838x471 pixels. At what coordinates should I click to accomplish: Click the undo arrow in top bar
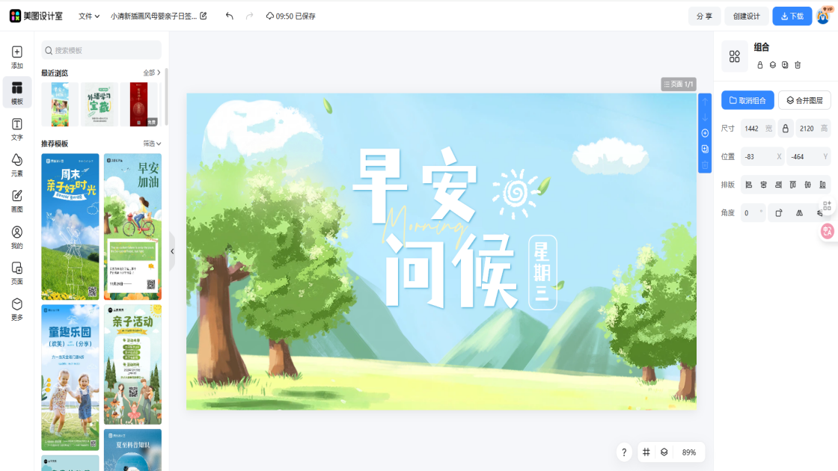tap(229, 16)
